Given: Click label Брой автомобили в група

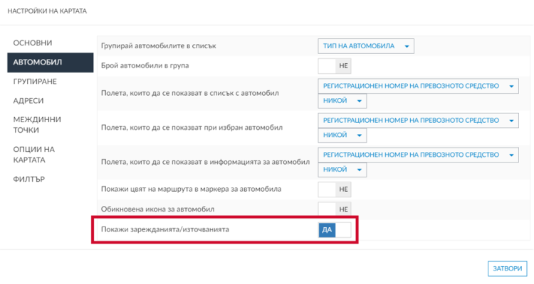Looking at the screenshot, I should (145, 65).
